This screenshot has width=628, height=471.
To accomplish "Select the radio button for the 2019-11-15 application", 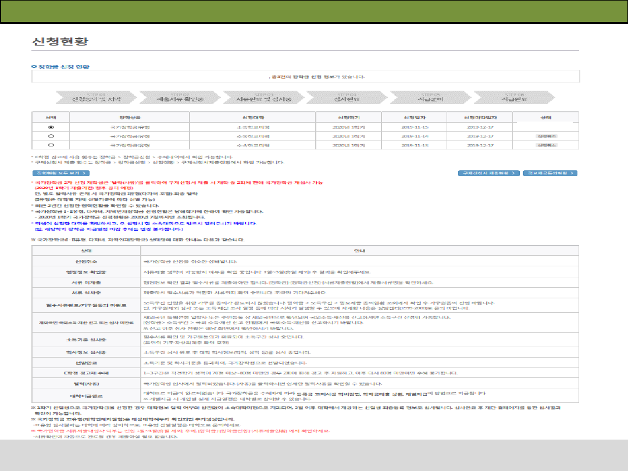I will (x=51, y=126).
